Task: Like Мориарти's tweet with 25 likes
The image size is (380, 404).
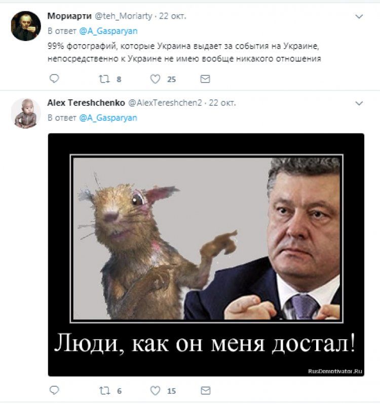Action: tap(155, 79)
